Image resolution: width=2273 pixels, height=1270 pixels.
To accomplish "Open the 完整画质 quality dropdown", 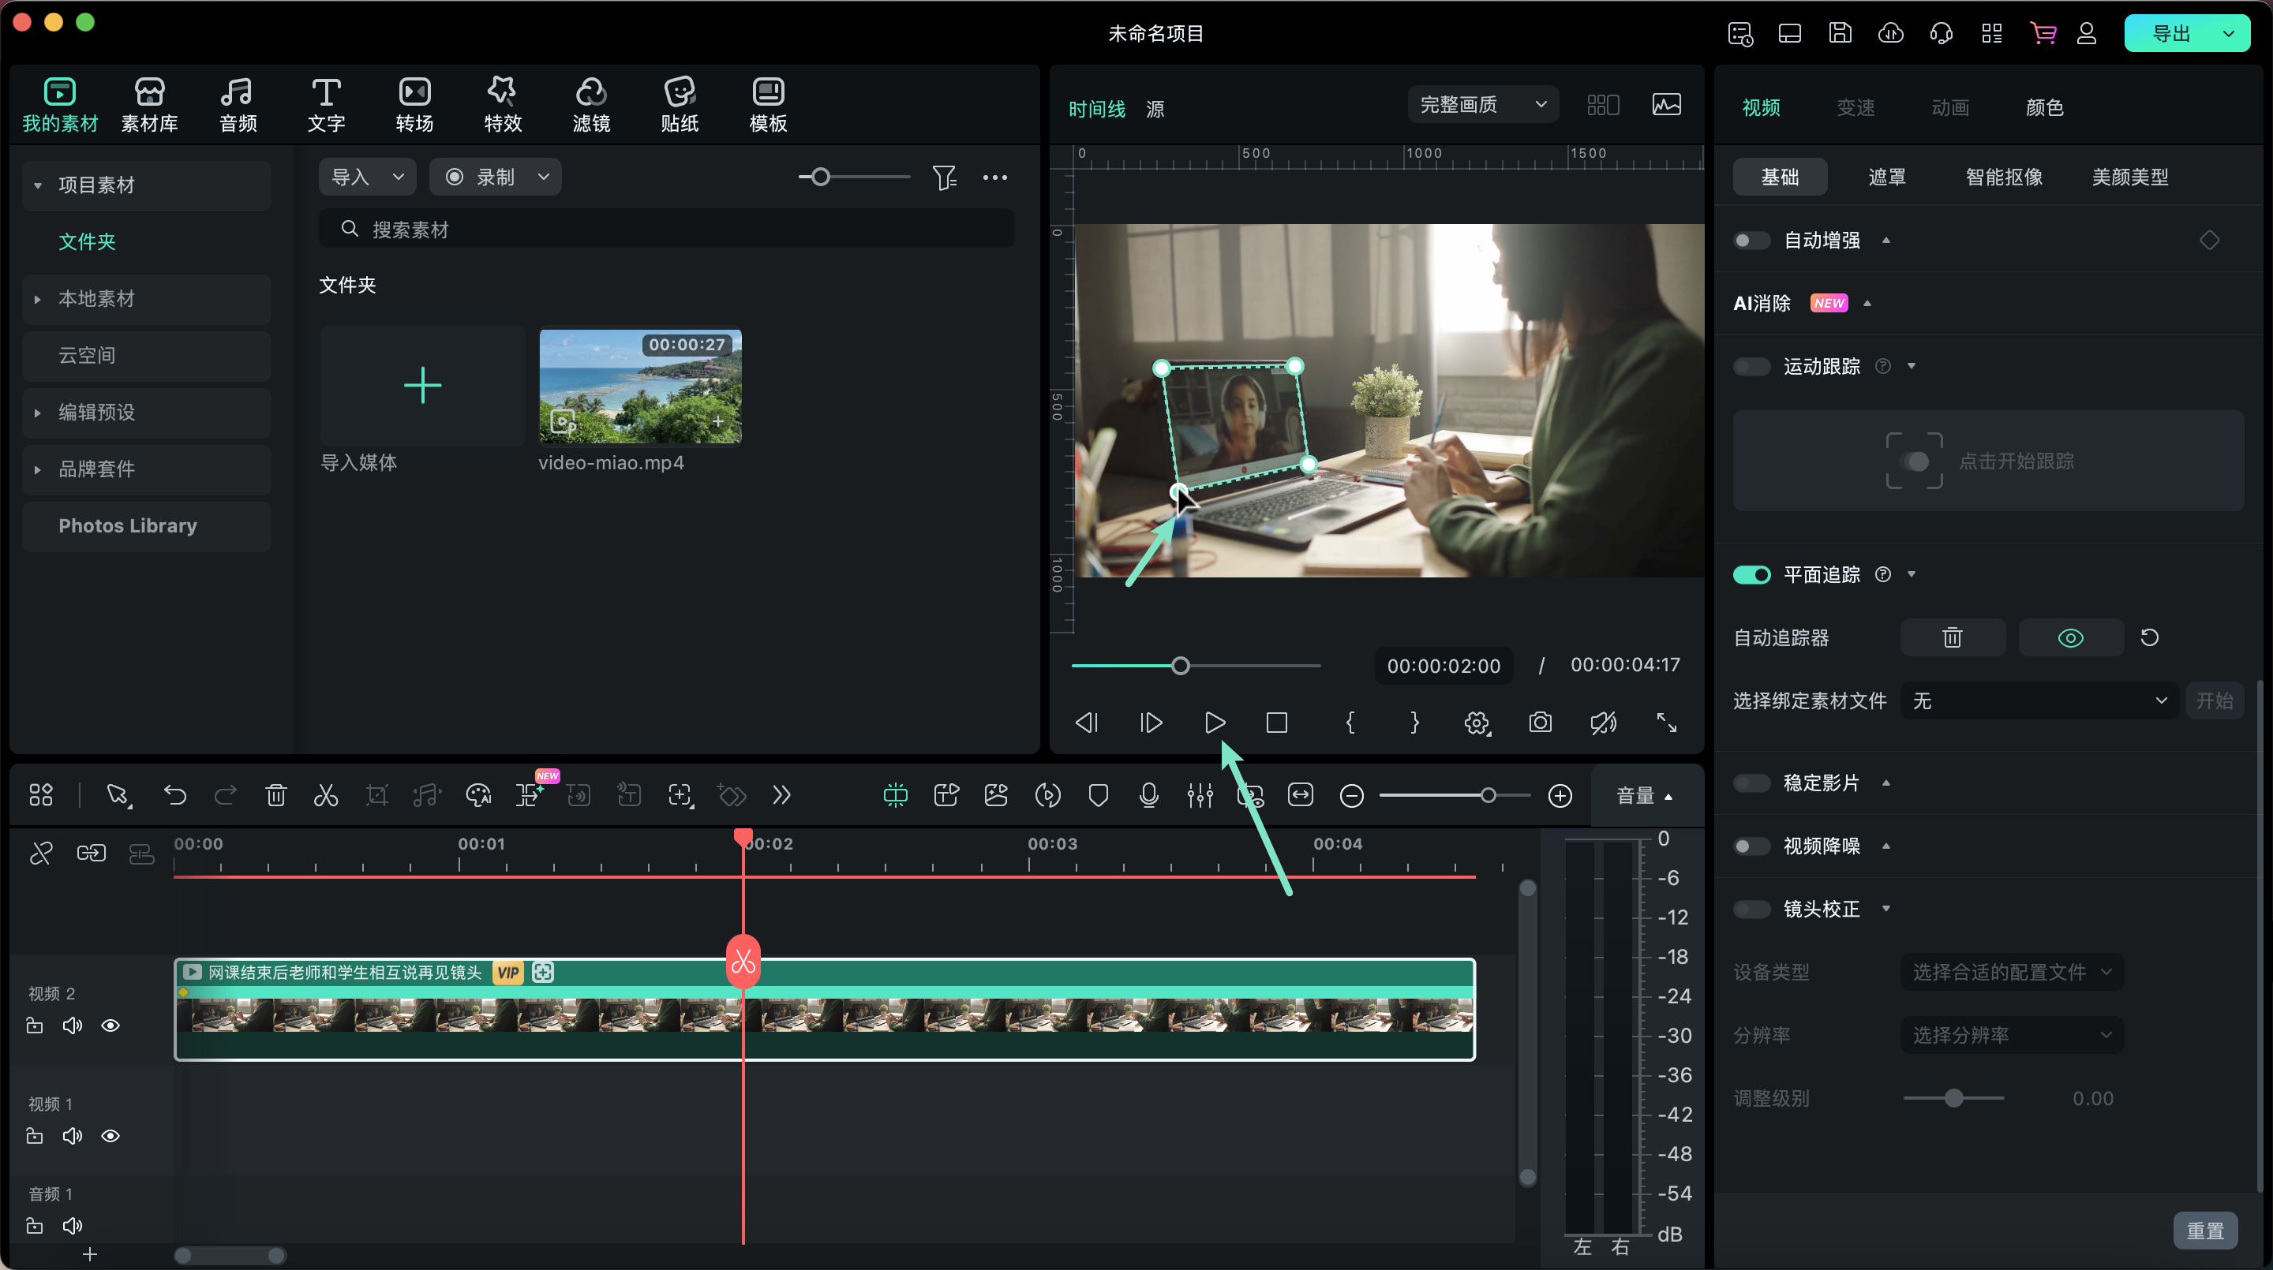I will [1482, 105].
